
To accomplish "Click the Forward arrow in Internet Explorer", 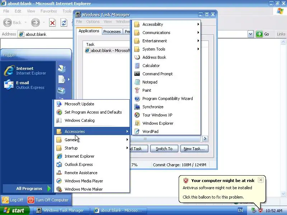I will pyautogui.click(x=35, y=23).
